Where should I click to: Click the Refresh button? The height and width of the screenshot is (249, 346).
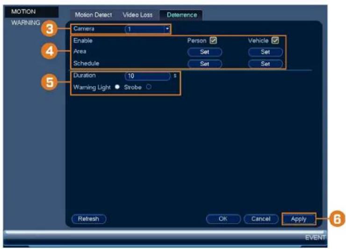coord(89,219)
